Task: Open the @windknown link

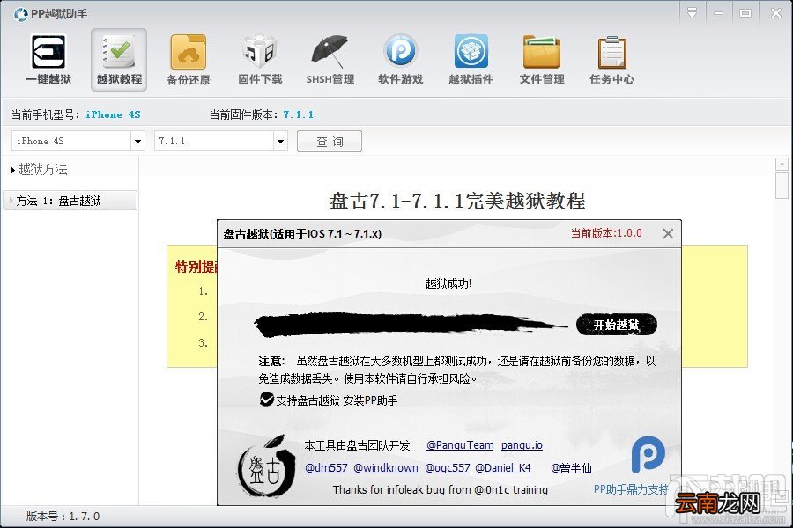Action: point(385,468)
